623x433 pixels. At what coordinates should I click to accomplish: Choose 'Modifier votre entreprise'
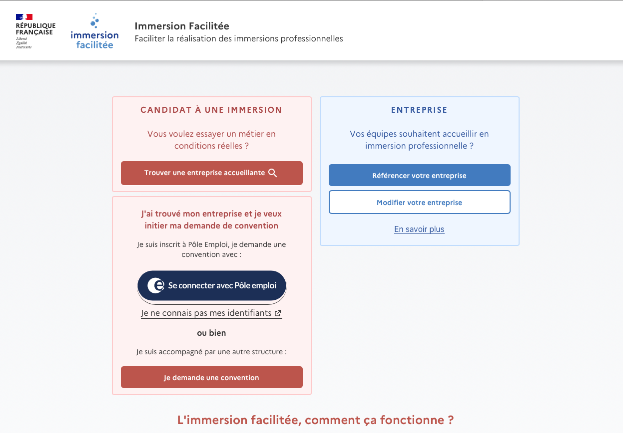click(x=419, y=202)
